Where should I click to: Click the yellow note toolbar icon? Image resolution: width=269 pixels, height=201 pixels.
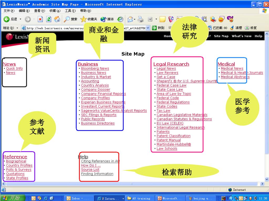162,19
